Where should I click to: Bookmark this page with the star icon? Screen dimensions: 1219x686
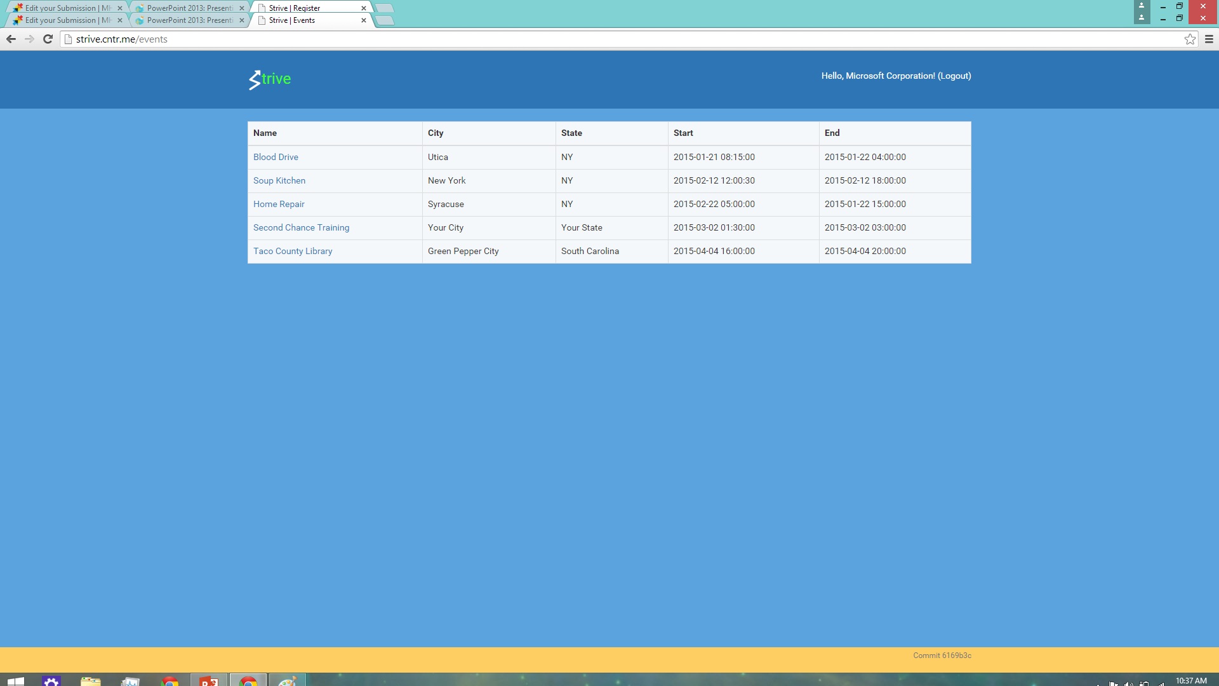1190,39
